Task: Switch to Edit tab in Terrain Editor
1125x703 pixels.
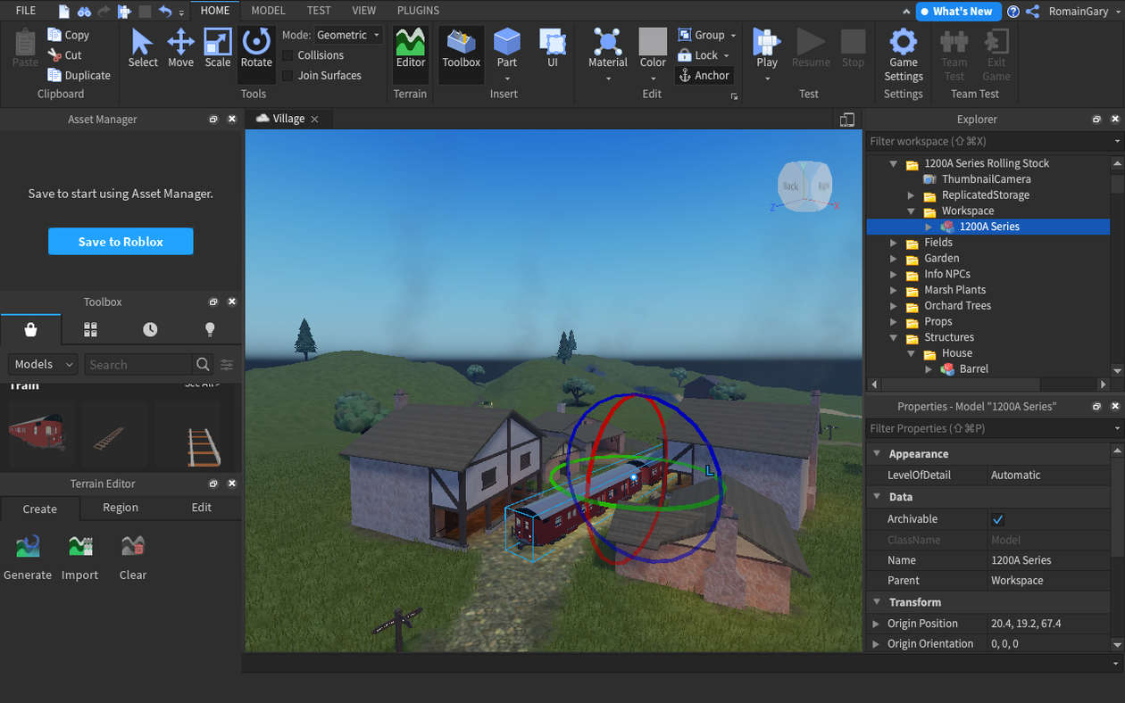Action: click(x=202, y=508)
